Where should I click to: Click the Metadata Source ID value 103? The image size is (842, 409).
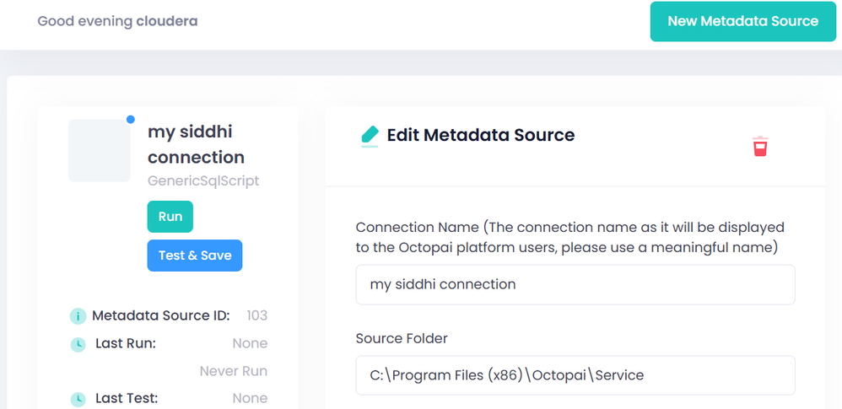pos(256,315)
